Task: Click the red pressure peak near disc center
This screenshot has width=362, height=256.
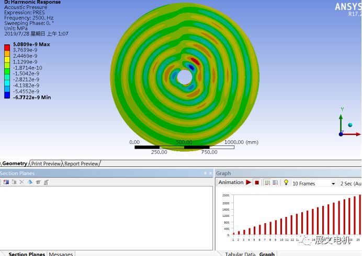Action: pos(195,60)
